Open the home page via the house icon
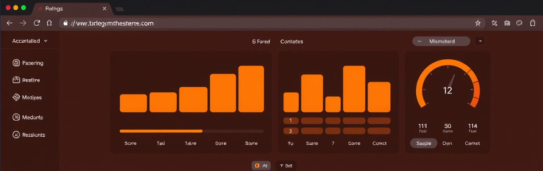Image resolution: width=543 pixels, height=171 pixels. 50,23
